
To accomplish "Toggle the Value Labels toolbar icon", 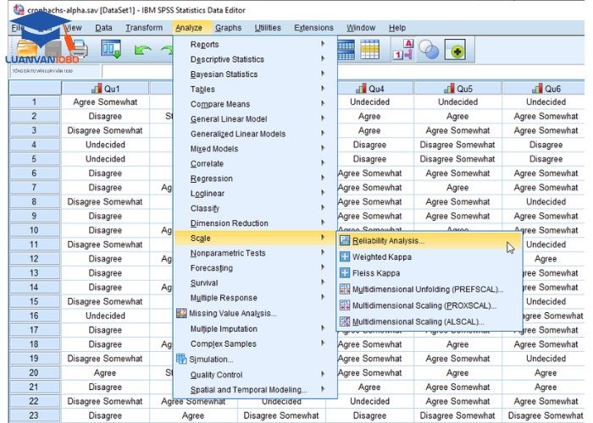I will (403, 49).
